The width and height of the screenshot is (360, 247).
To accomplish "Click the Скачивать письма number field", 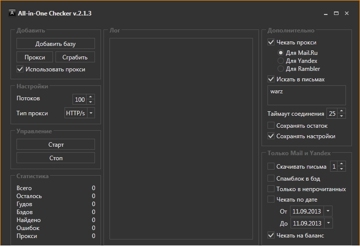I will [334, 166].
